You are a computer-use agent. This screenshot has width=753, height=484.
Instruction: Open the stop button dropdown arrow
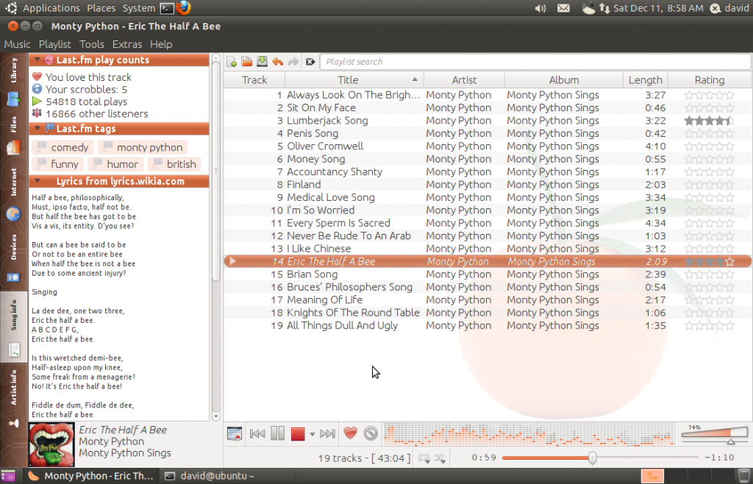pos(312,434)
